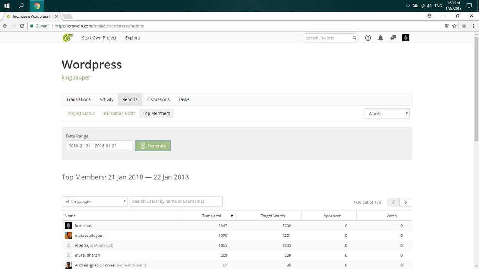This screenshot has height=269, width=479.
Task: Open the user profile avatar menu
Action: 406,38
